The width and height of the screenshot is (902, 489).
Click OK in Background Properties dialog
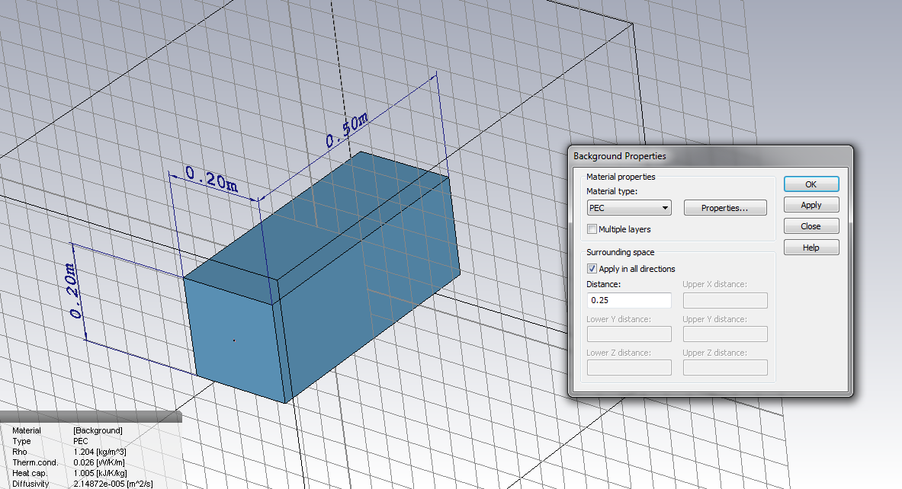click(811, 184)
